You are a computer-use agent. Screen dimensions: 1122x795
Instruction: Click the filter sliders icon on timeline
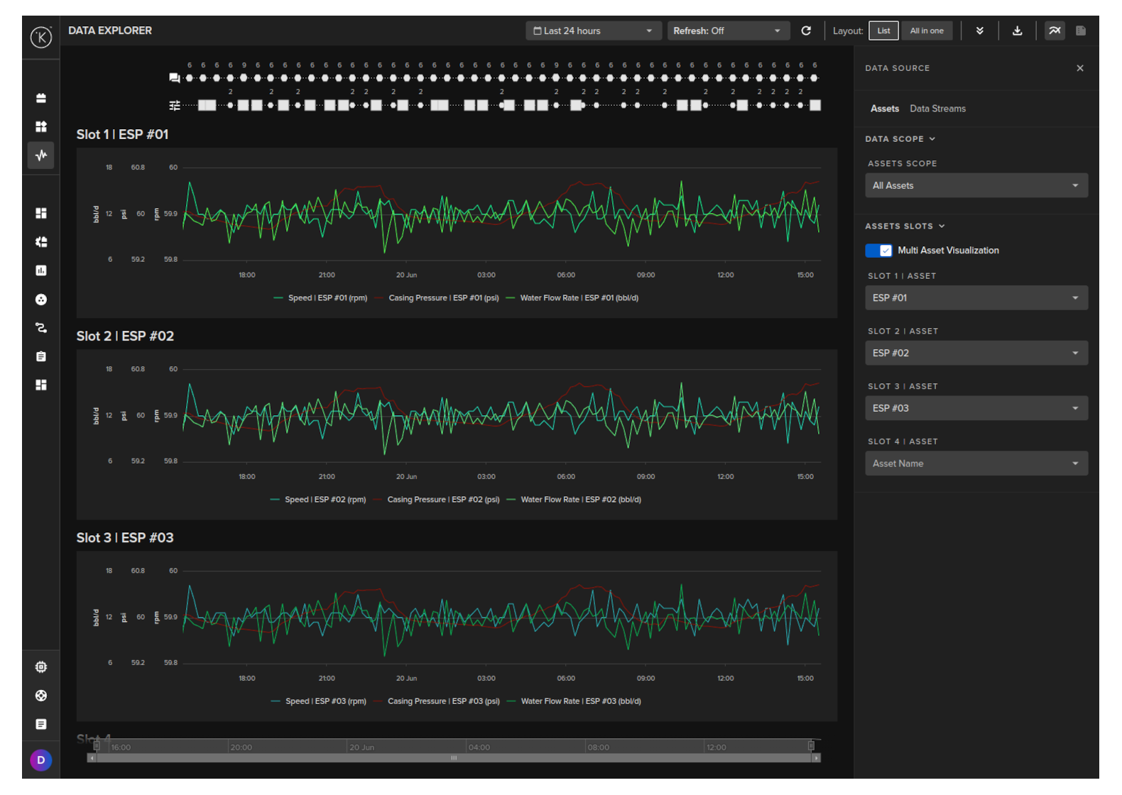[174, 106]
